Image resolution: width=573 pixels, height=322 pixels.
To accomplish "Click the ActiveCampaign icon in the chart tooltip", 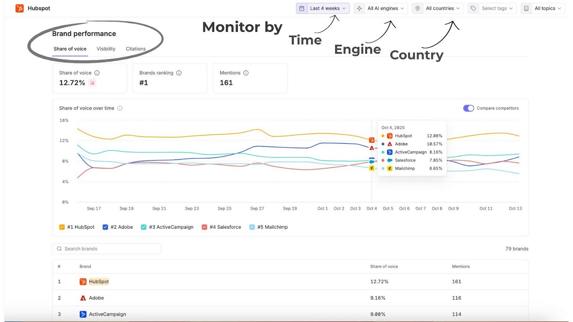I will 390,152.
